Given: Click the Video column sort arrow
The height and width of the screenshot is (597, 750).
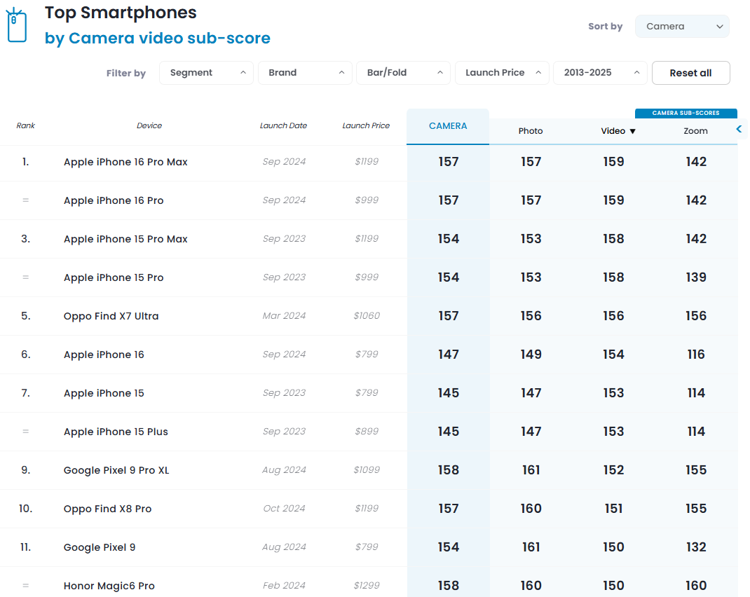Looking at the screenshot, I should 632,131.
